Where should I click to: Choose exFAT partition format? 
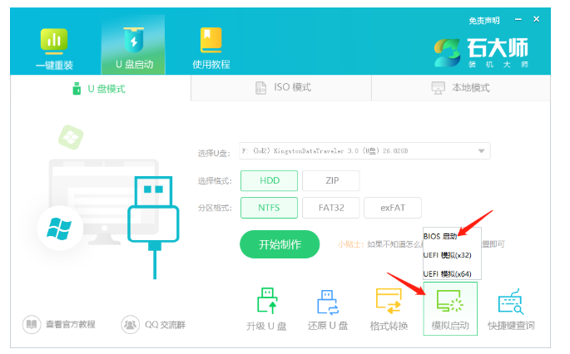[392, 208]
